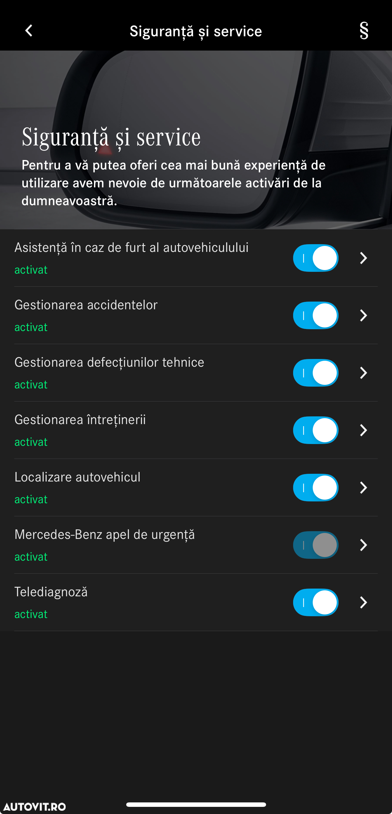Select the Localizare autovehicul entry label

(x=77, y=477)
